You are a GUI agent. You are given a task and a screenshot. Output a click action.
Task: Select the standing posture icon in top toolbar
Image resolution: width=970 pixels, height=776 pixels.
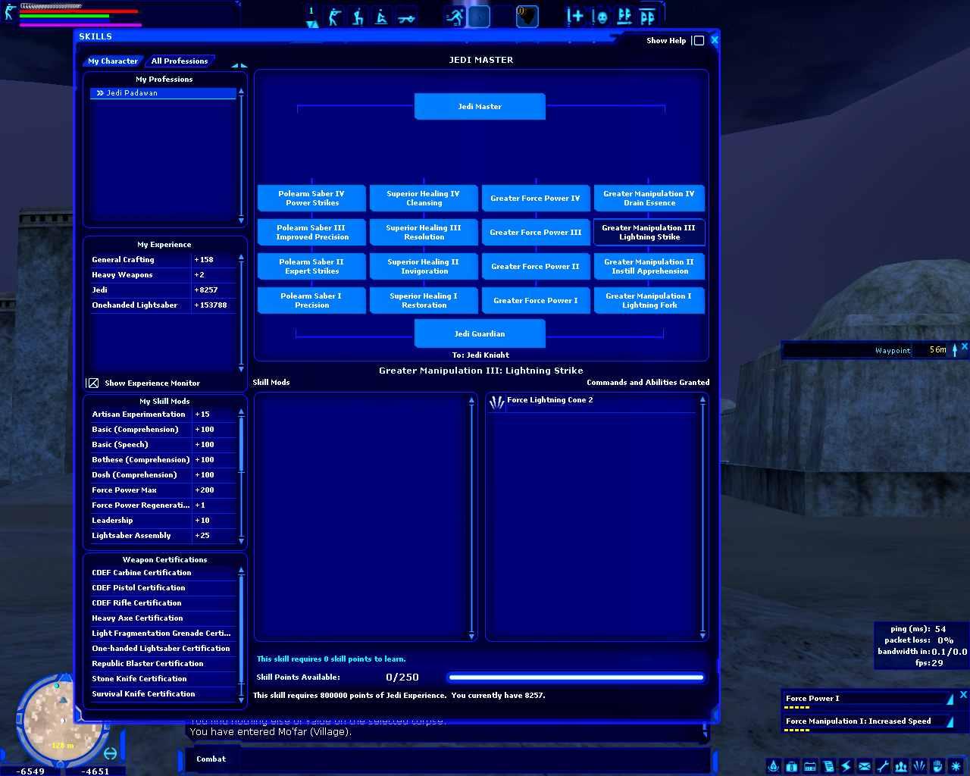pyautogui.click(x=334, y=16)
